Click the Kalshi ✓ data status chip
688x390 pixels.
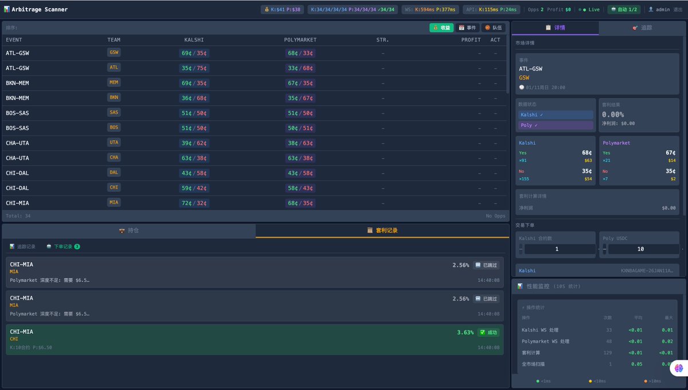point(556,115)
